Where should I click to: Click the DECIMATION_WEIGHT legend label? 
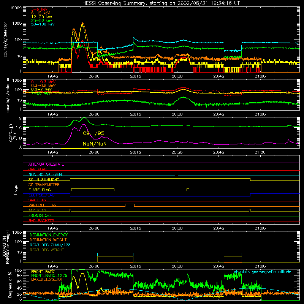48,240
